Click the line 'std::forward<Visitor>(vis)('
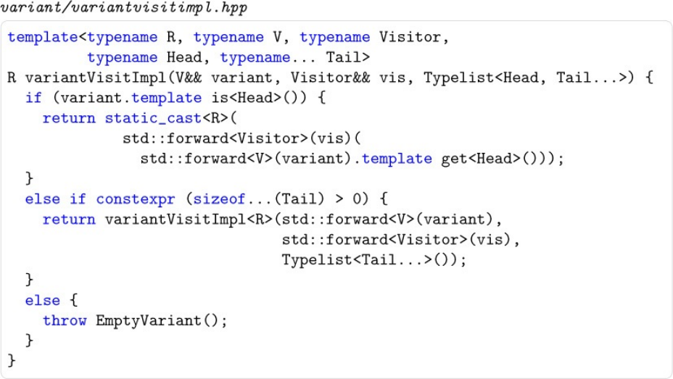The height and width of the screenshot is (379, 673). (241, 138)
